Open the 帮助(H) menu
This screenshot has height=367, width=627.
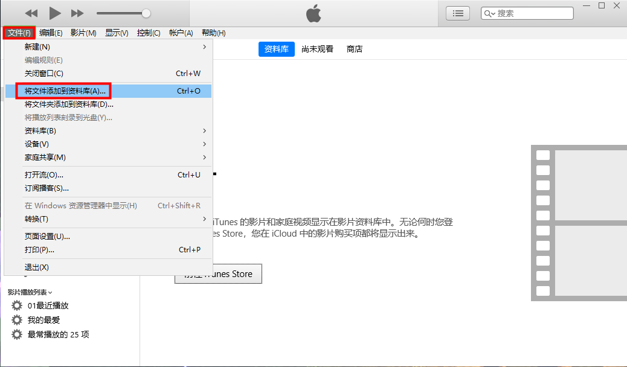(214, 33)
